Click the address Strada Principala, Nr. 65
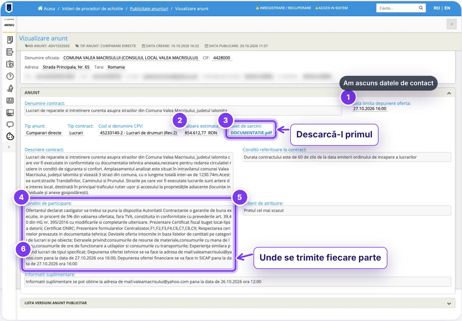462x321 pixels. tap(66, 67)
